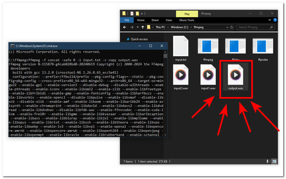Select the output.wav audio file

click(x=235, y=77)
